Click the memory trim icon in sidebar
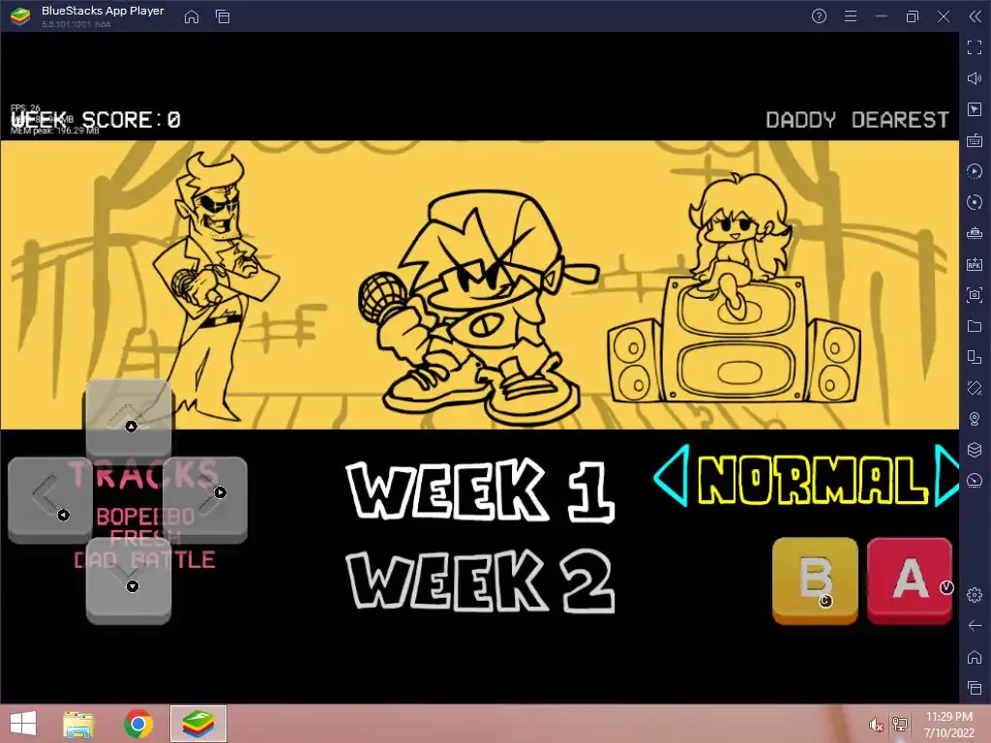Image resolution: width=991 pixels, height=743 pixels. click(x=974, y=233)
